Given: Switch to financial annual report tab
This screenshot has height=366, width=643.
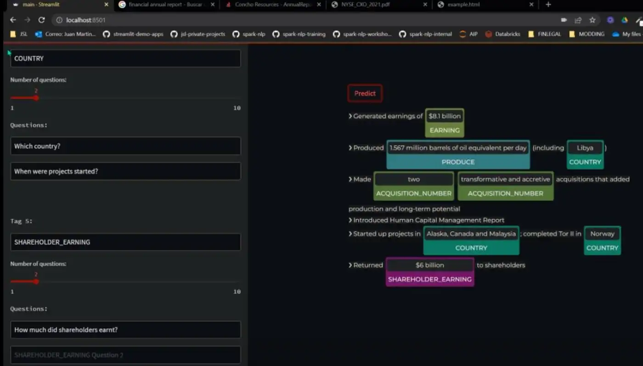Looking at the screenshot, I should click(165, 5).
